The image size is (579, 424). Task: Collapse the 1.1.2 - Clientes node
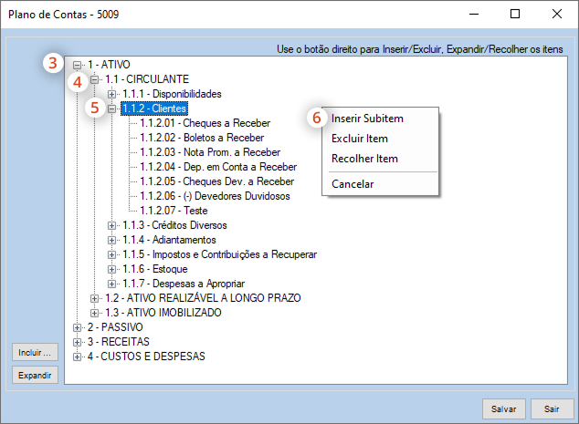pyautogui.click(x=112, y=109)
